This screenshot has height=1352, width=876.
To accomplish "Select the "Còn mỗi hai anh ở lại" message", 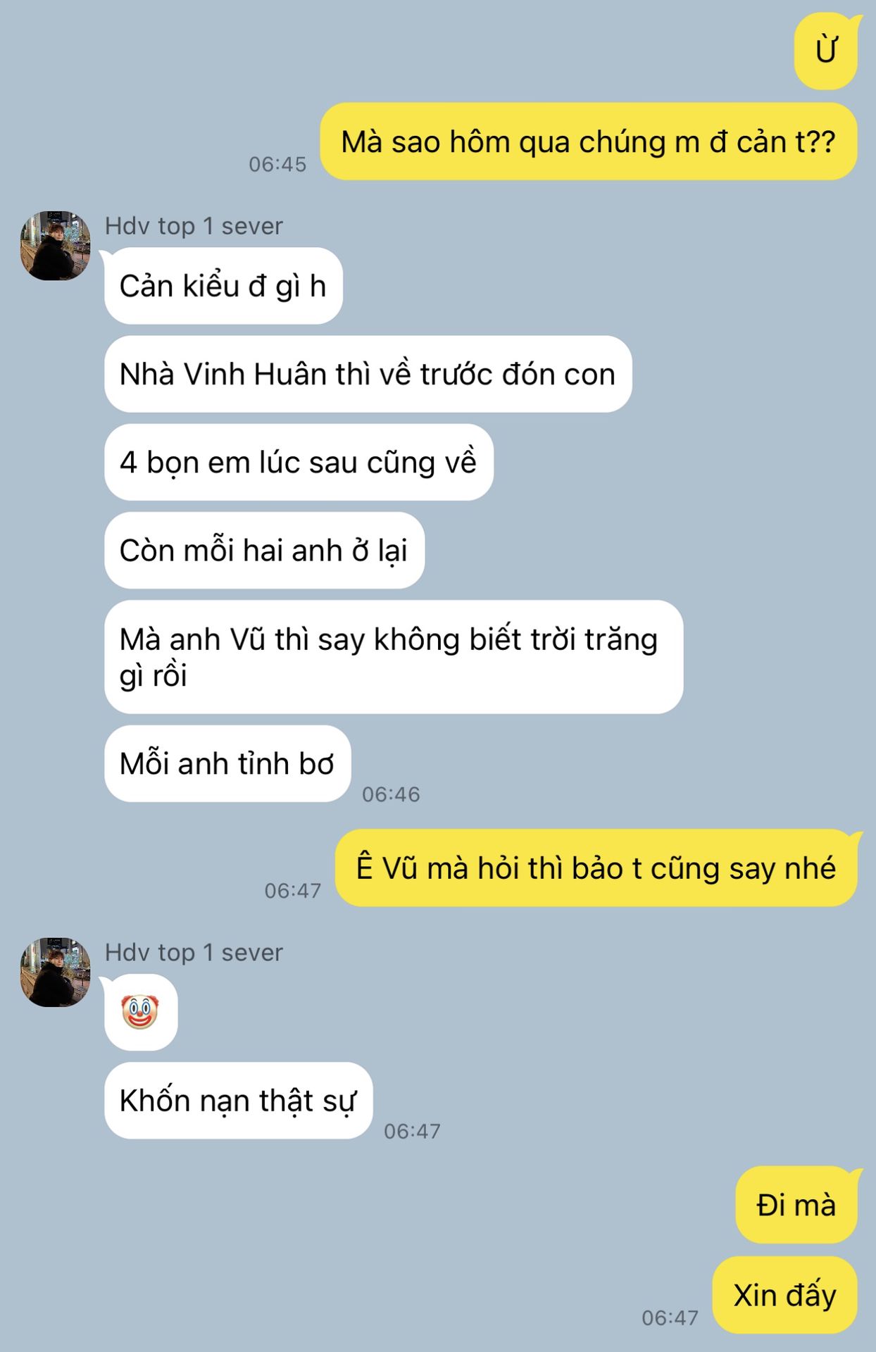I will point(264,550).
